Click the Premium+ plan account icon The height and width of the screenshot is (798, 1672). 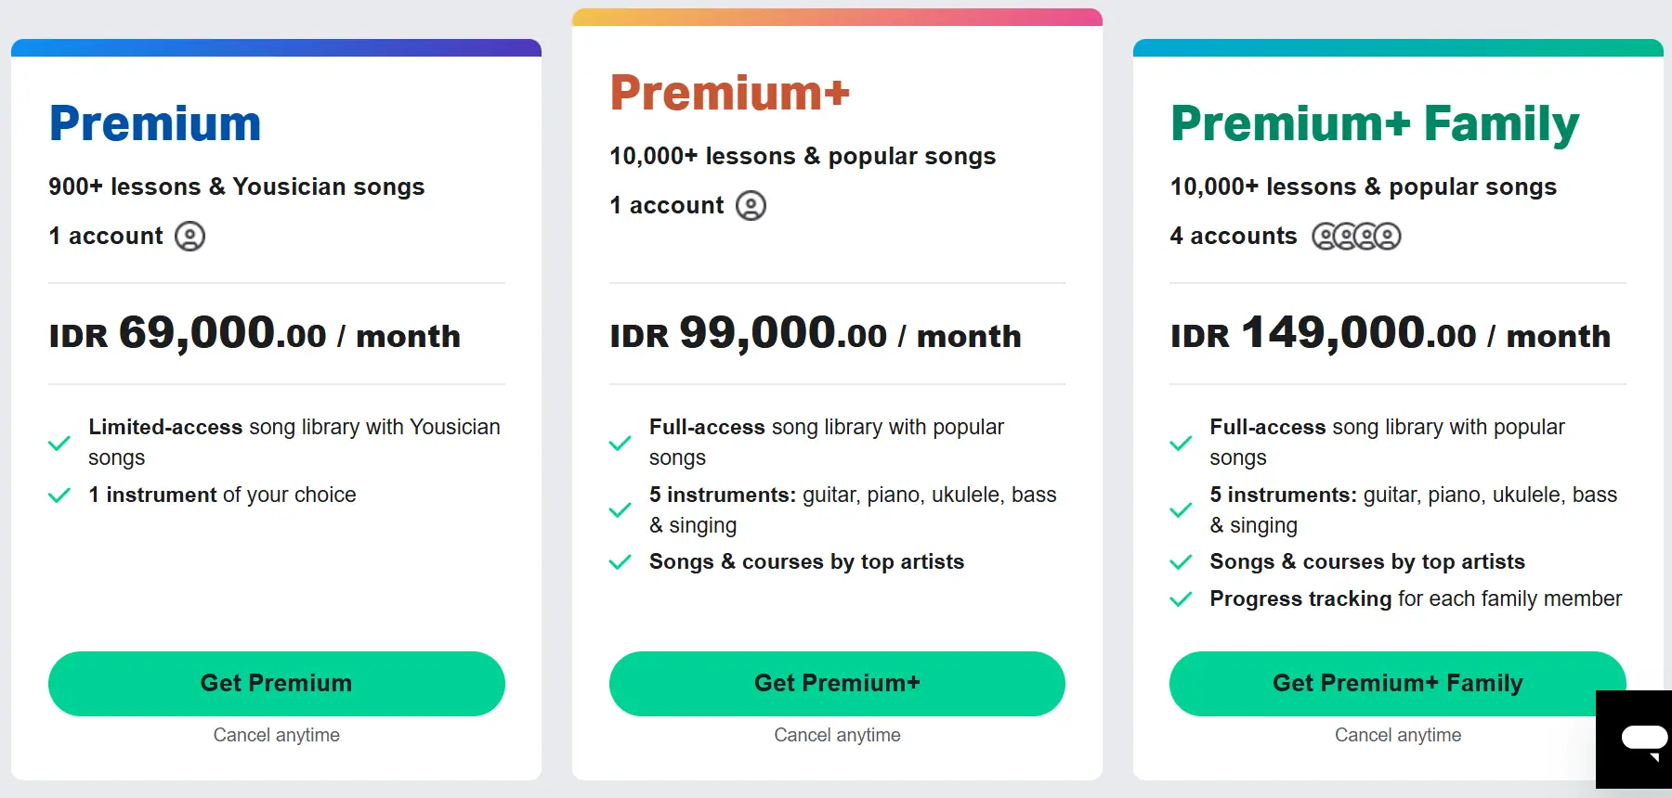(751, 206)
